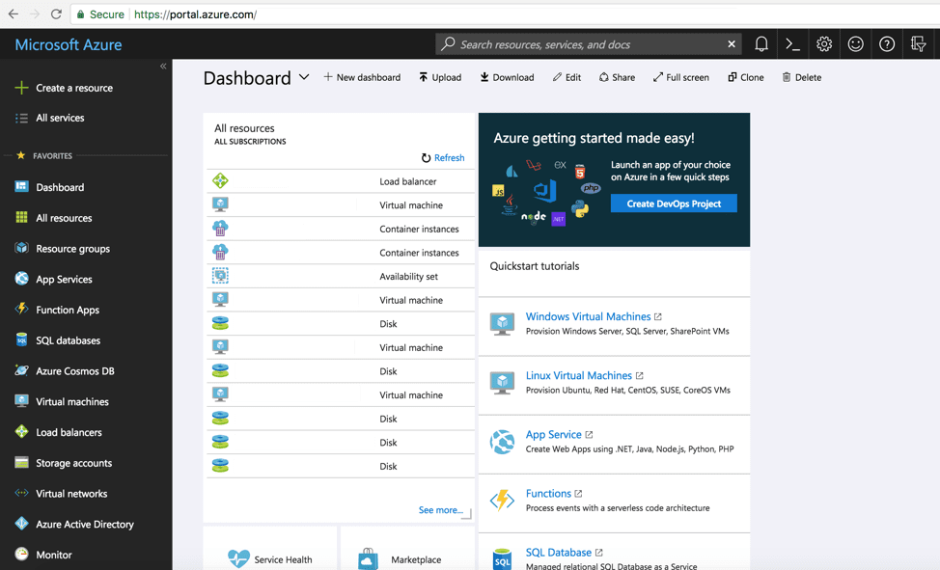Clone the current dashboard
Screen dimensions: 940x570
pyautogui.click(x=746, y=77)
